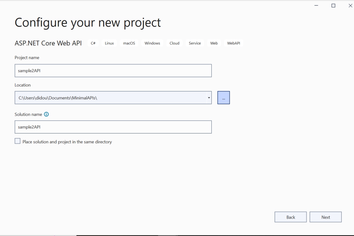The image size is (354, 236).
Task: Click the info icon beside Solution name
Action: (x=46, y=114)
